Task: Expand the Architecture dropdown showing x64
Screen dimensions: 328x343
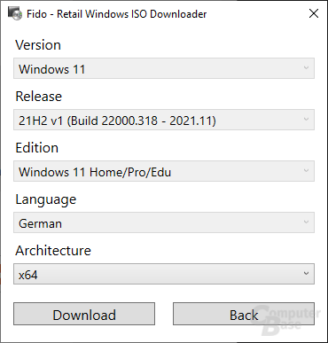Action: click(164, 274)
